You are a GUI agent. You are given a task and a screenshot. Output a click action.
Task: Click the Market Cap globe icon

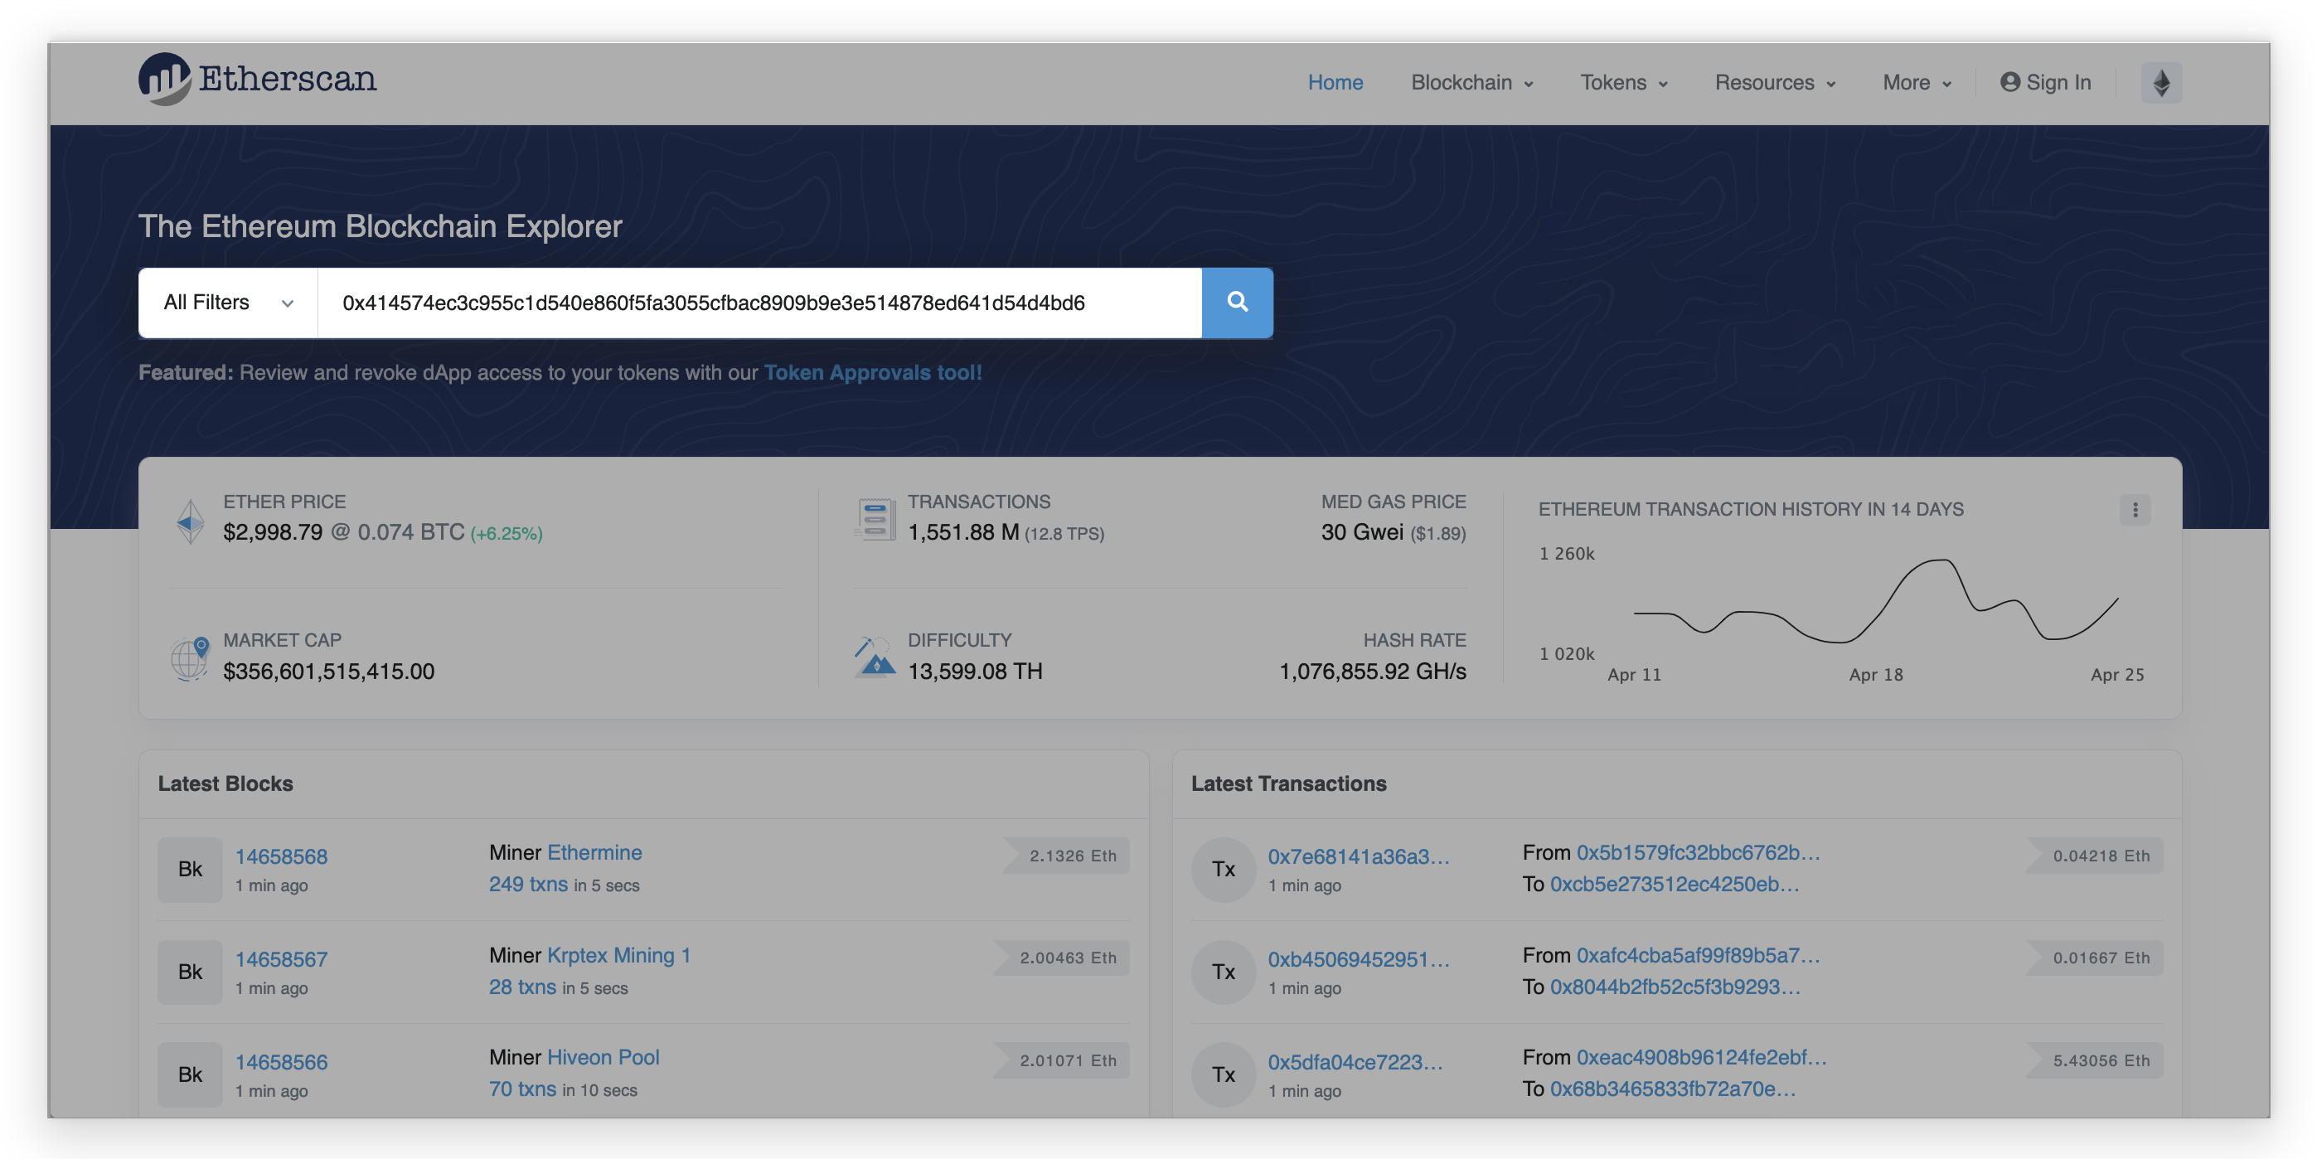[190, 659]
